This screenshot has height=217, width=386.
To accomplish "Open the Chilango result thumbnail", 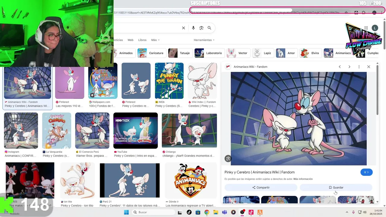I will [189, 131].
